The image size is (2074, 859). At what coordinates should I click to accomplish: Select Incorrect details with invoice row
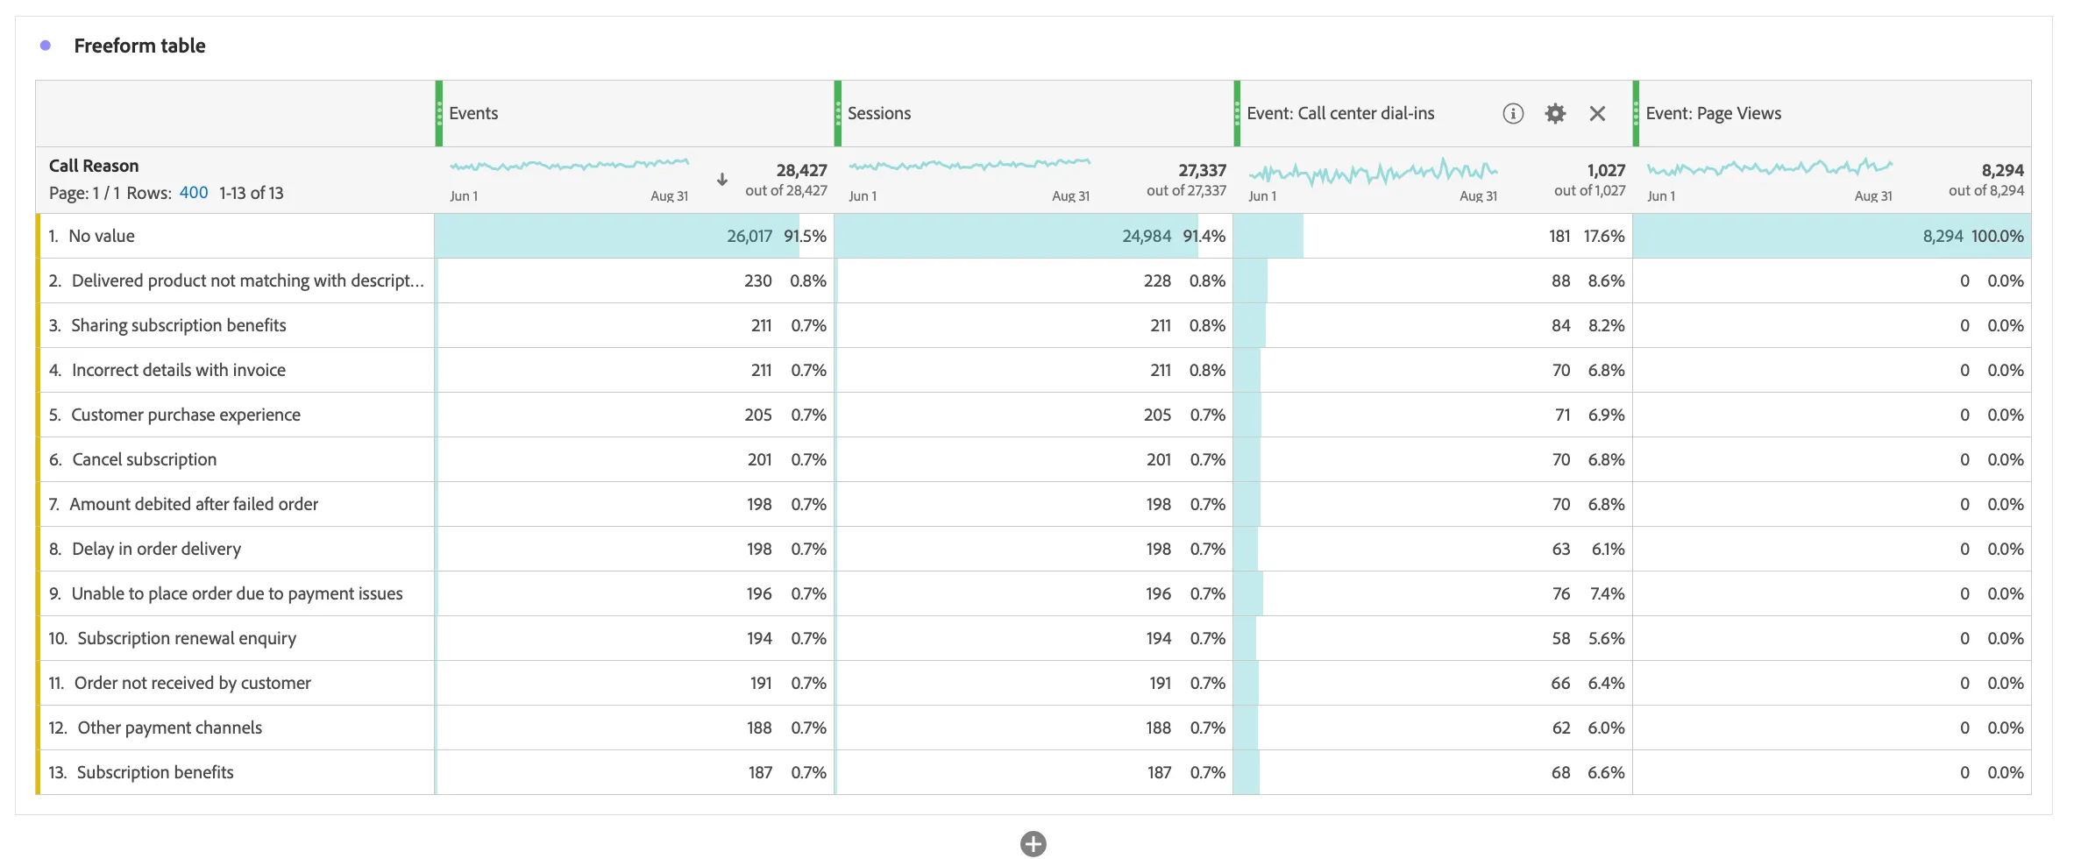235,370
